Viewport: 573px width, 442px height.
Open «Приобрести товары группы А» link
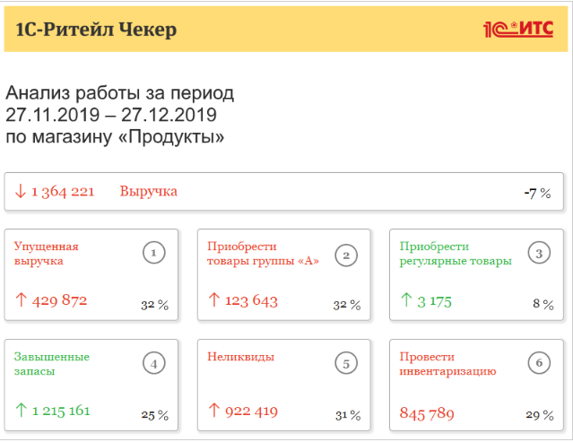262,254
